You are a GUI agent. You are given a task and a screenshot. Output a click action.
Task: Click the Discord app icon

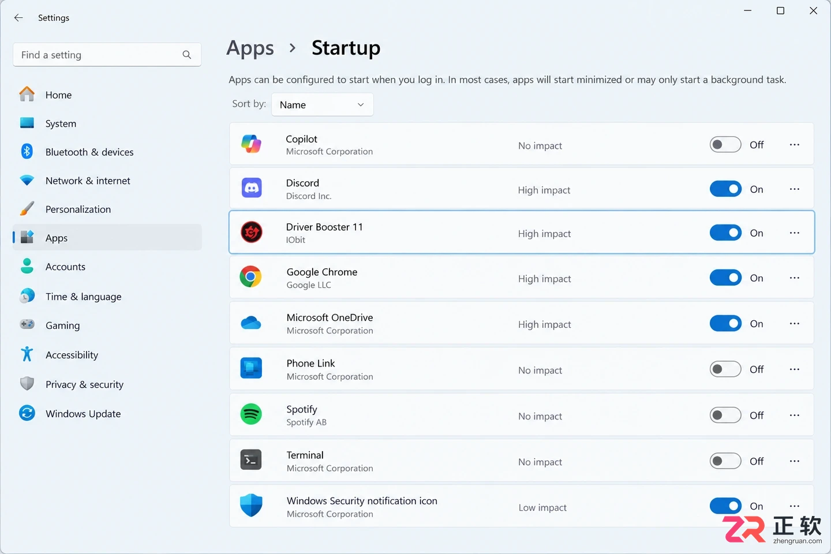(x=251, y=188)
